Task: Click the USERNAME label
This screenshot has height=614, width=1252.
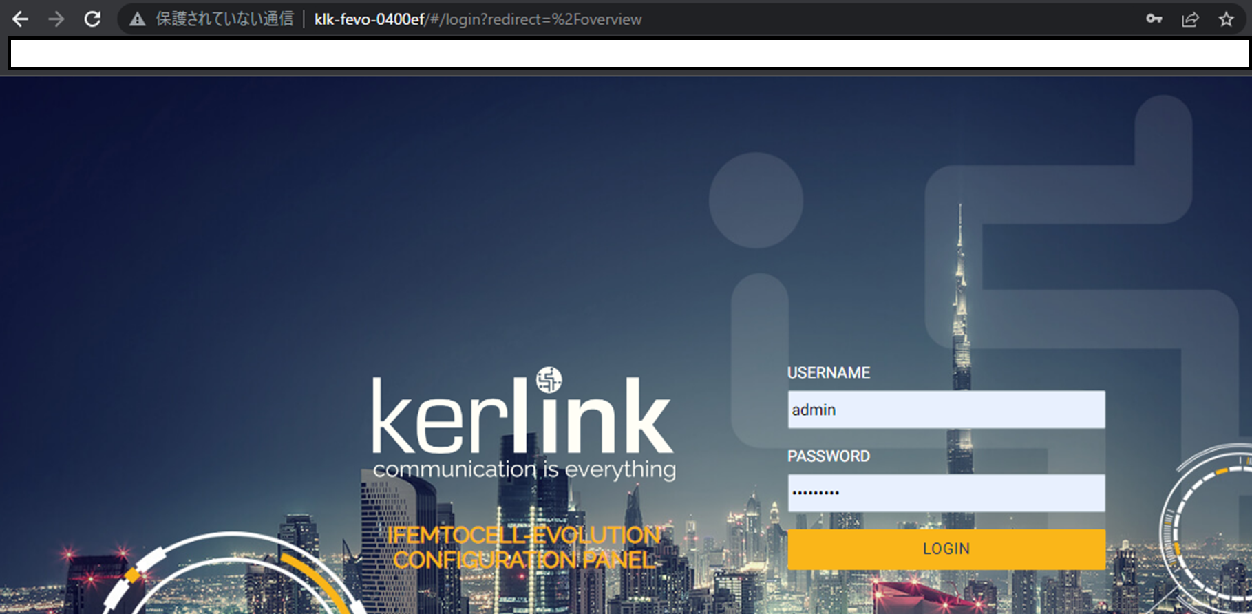Action: (828, 372)
